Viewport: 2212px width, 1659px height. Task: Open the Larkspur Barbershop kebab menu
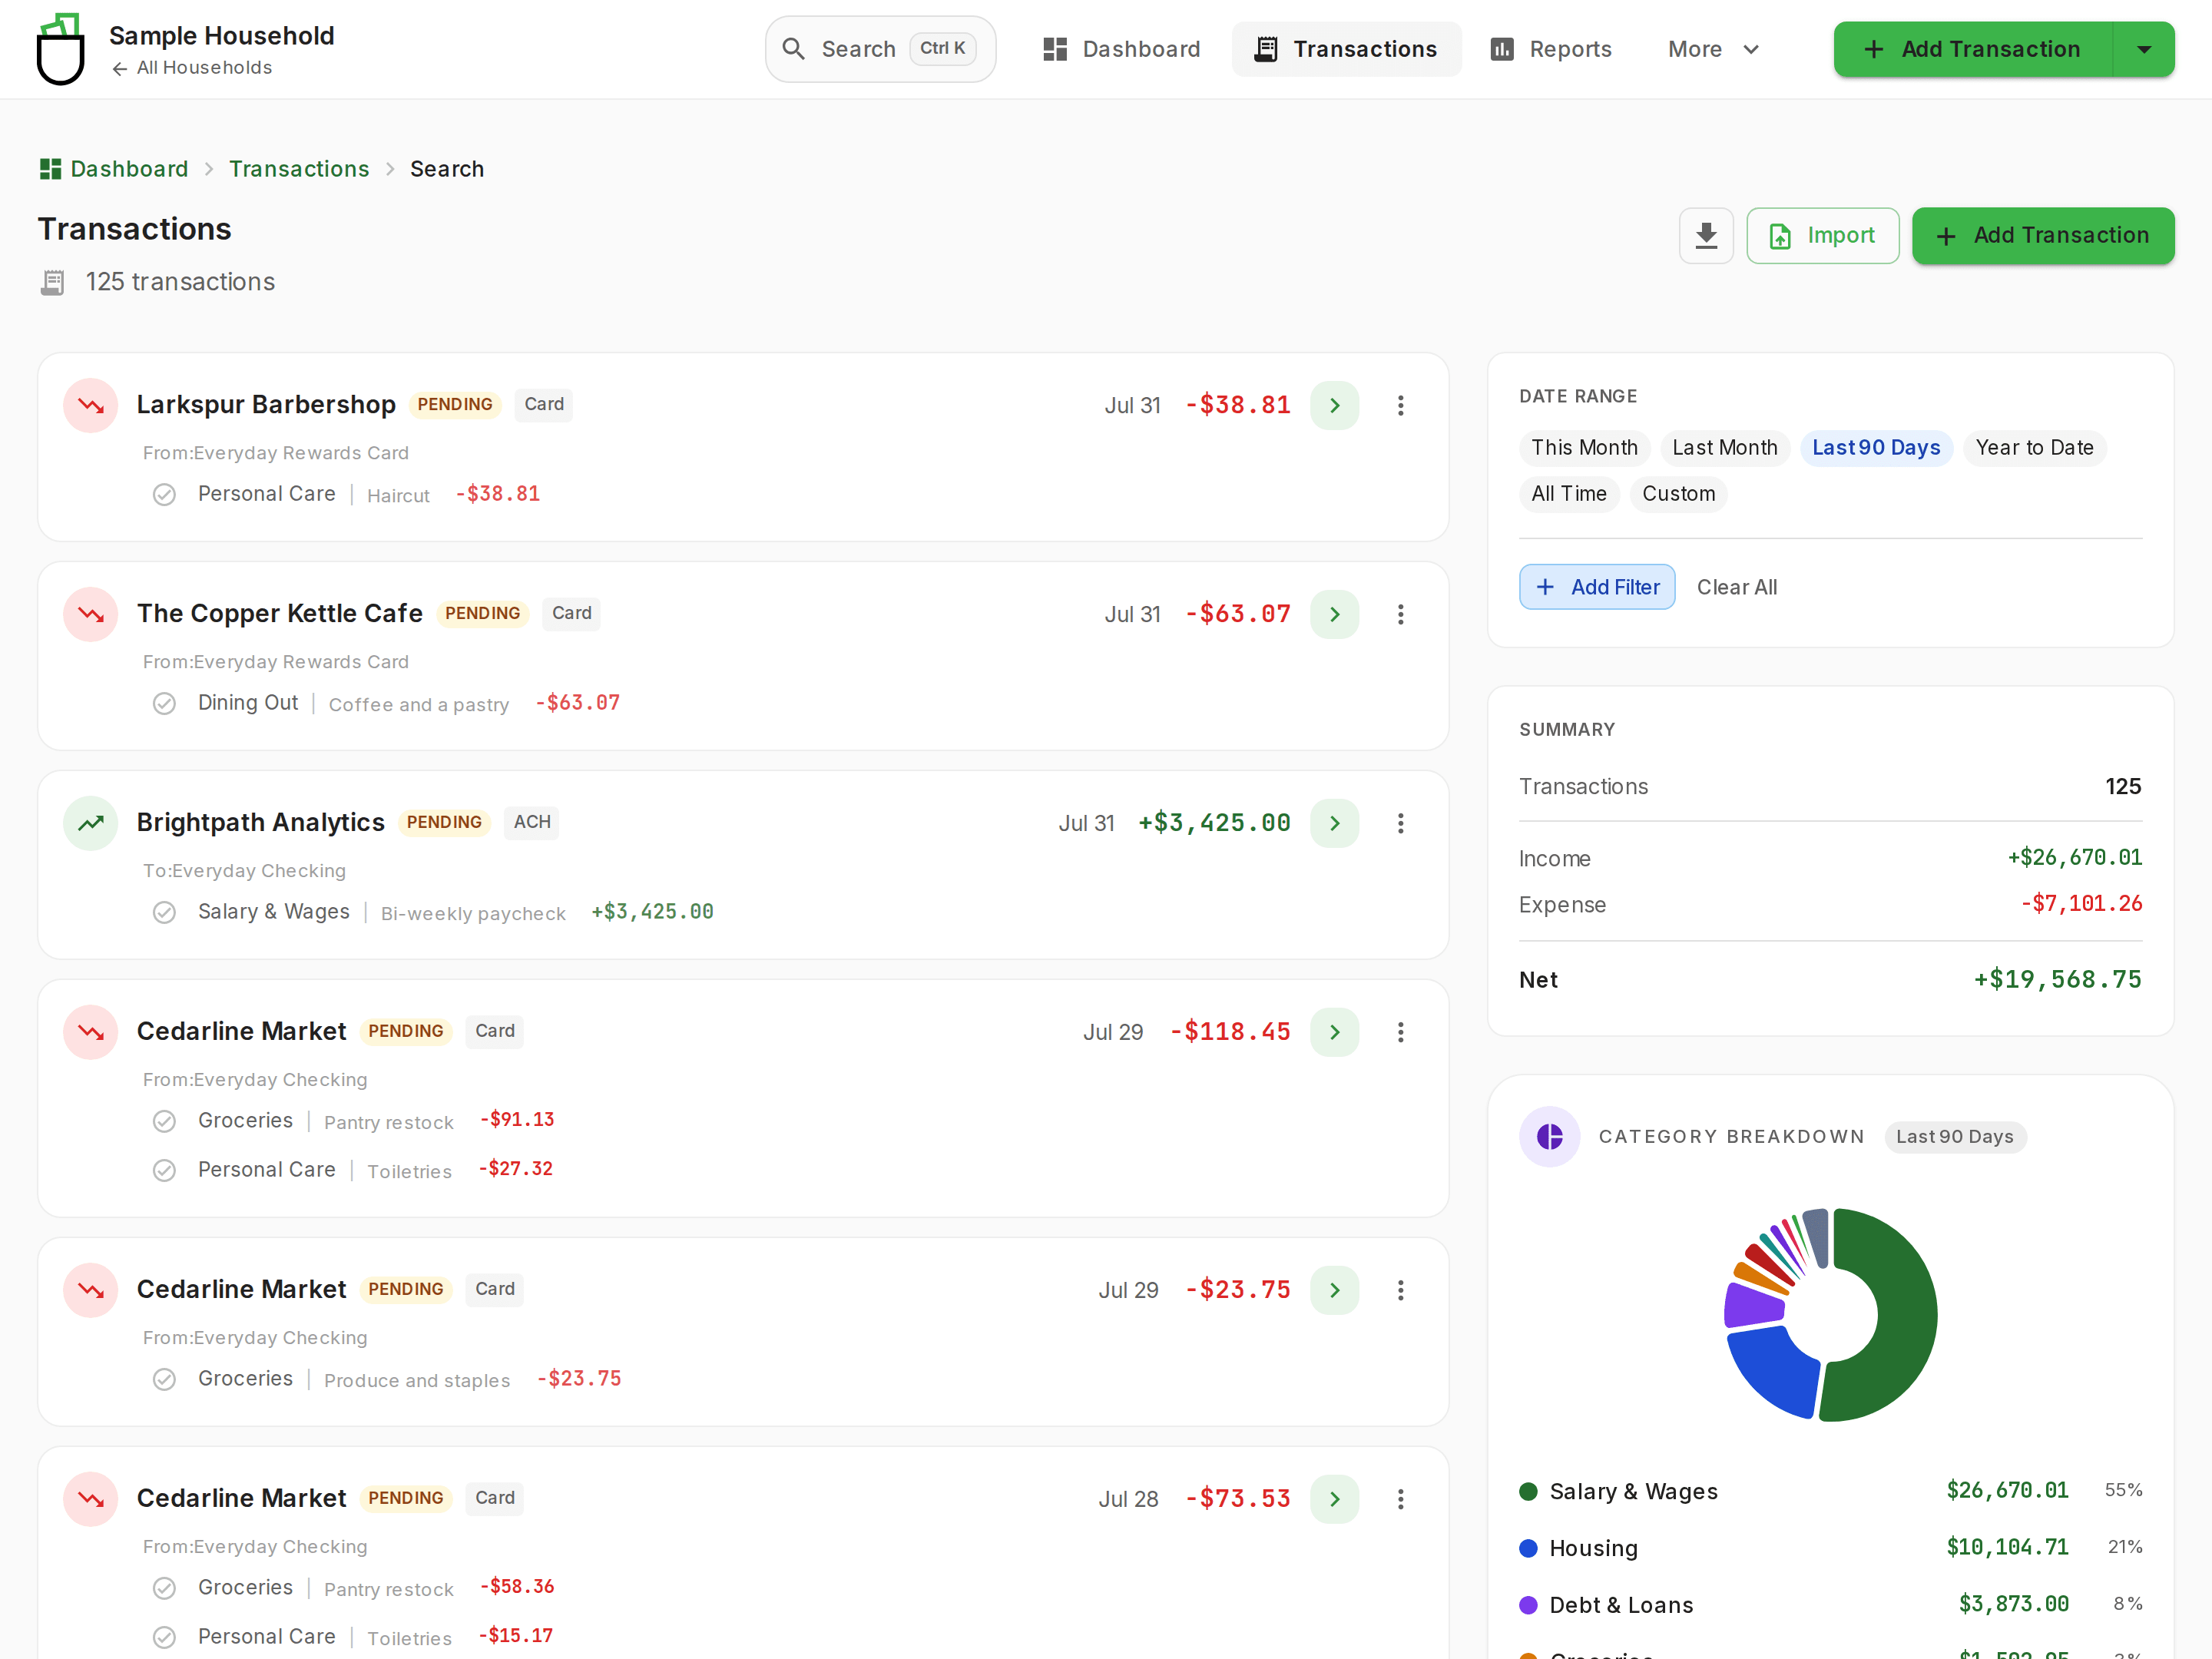pos(1400,405)
